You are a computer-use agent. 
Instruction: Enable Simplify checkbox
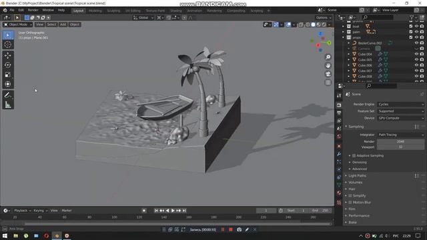[x=350, y=195]
